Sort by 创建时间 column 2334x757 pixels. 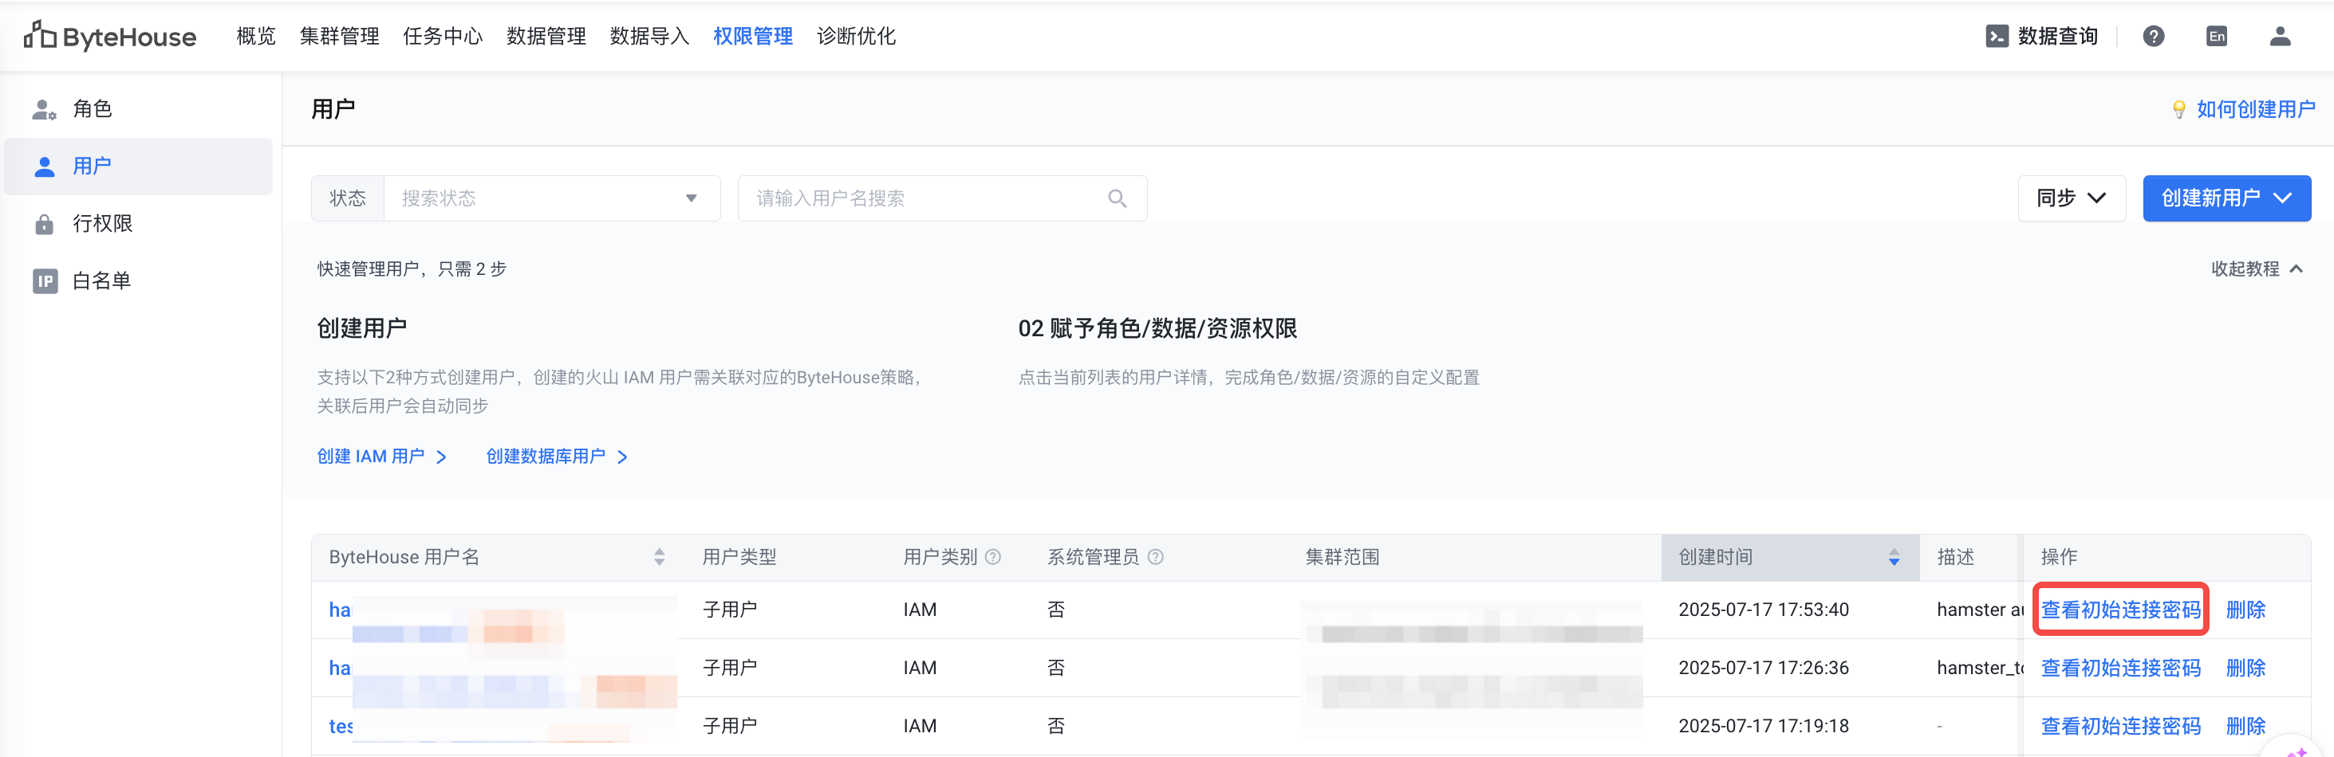point(1894,557)
